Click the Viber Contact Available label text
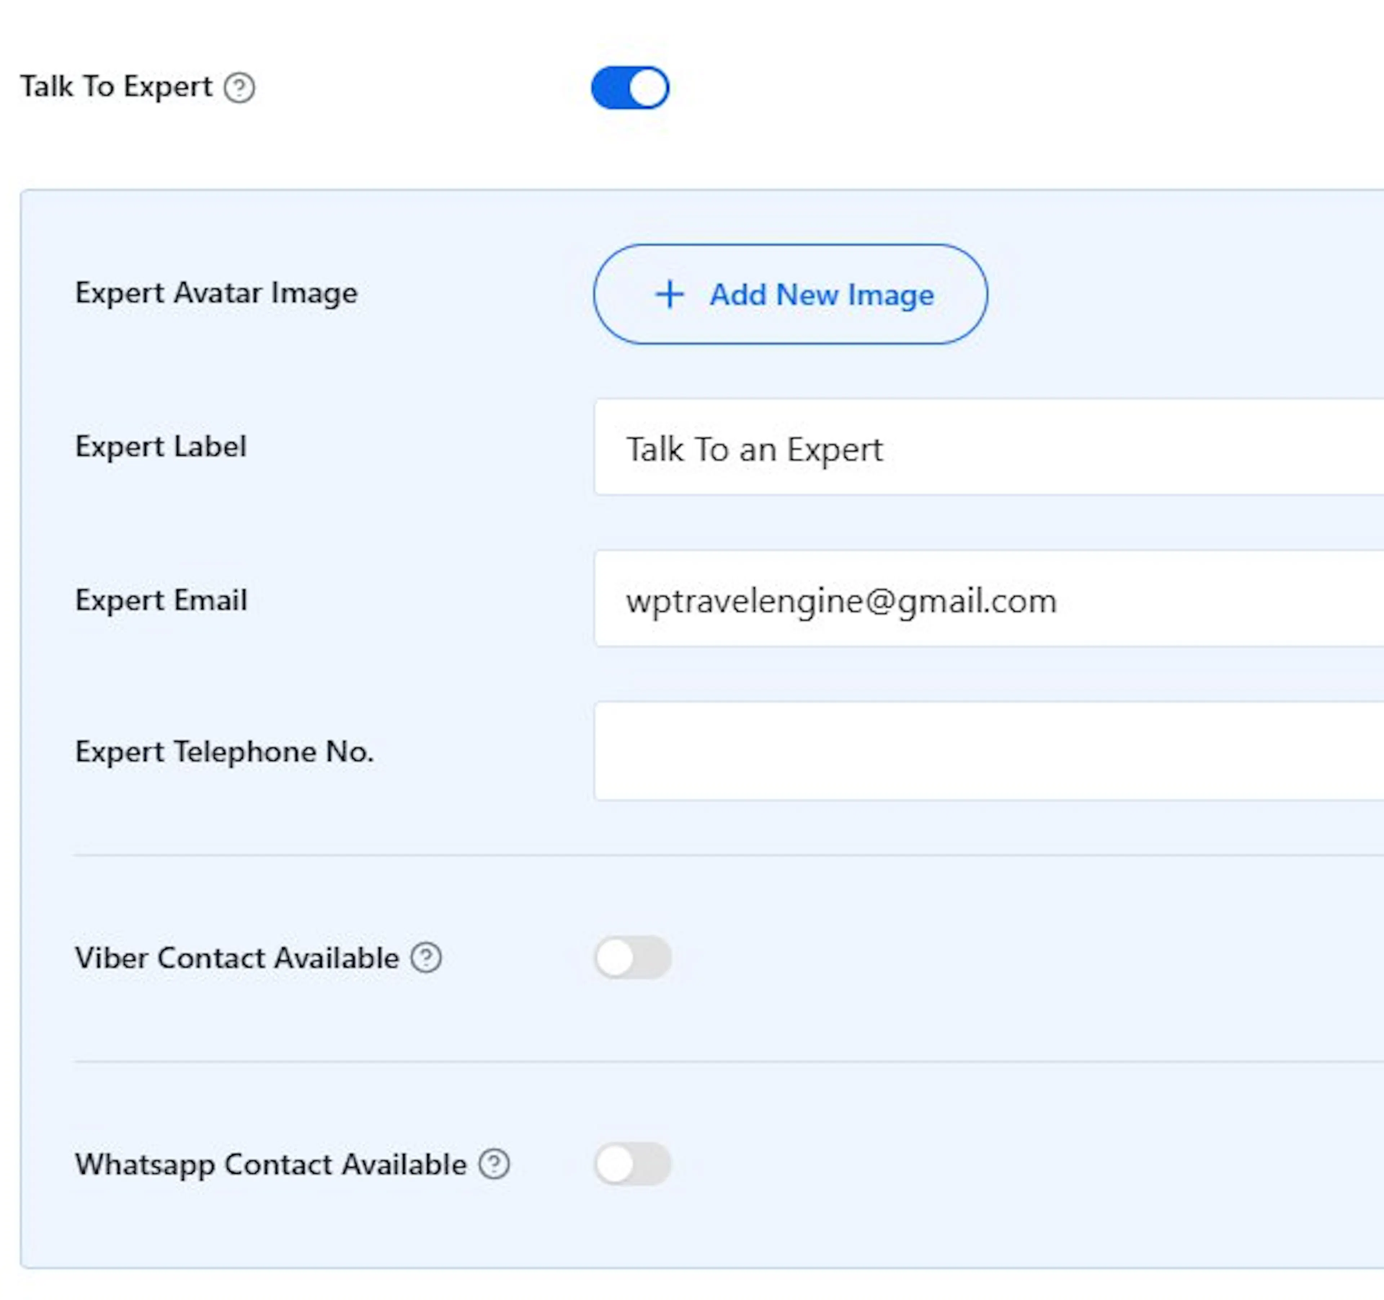This screenshot has width=1384, height=1300. (238, 958)
